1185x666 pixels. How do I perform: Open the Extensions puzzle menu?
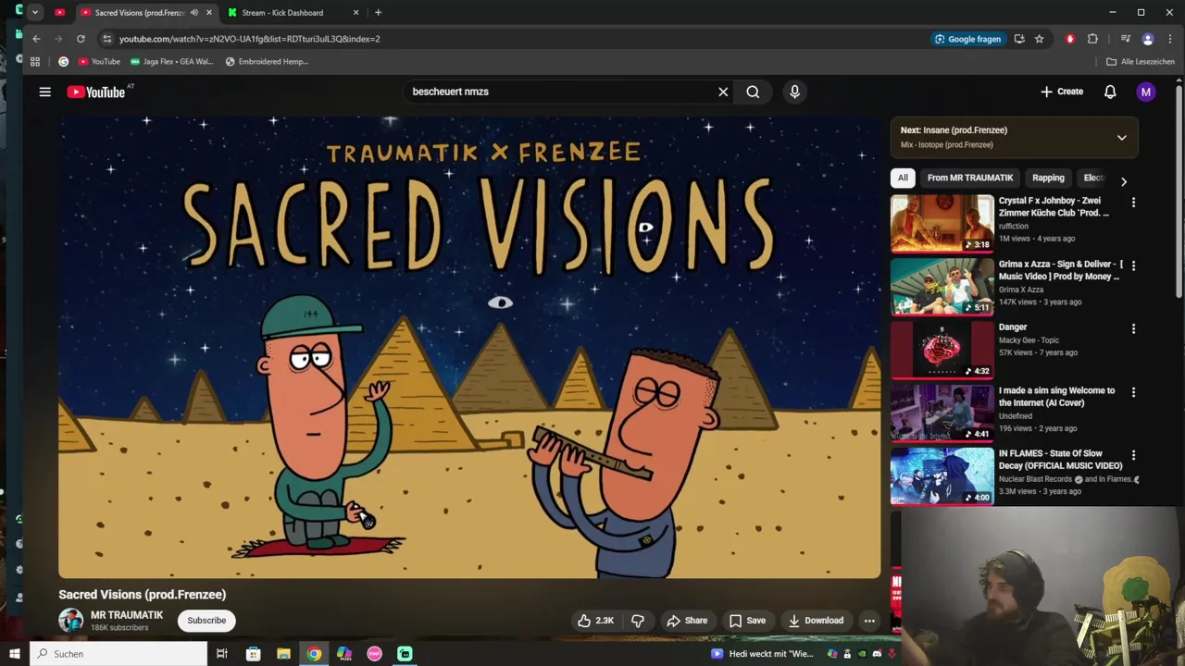1092,39
